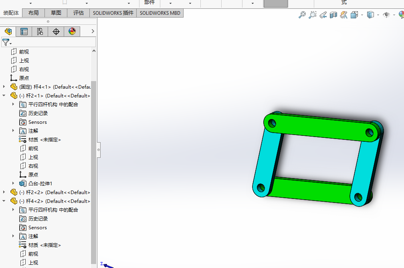Expand 注解 under 杆4<2>
Image resolution: width=404 pixels, height=268 pixels.
pos(13,236)
